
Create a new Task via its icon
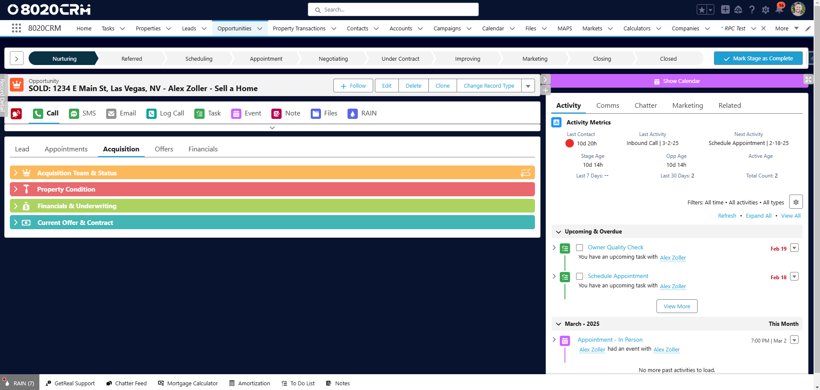click(199, 113)
